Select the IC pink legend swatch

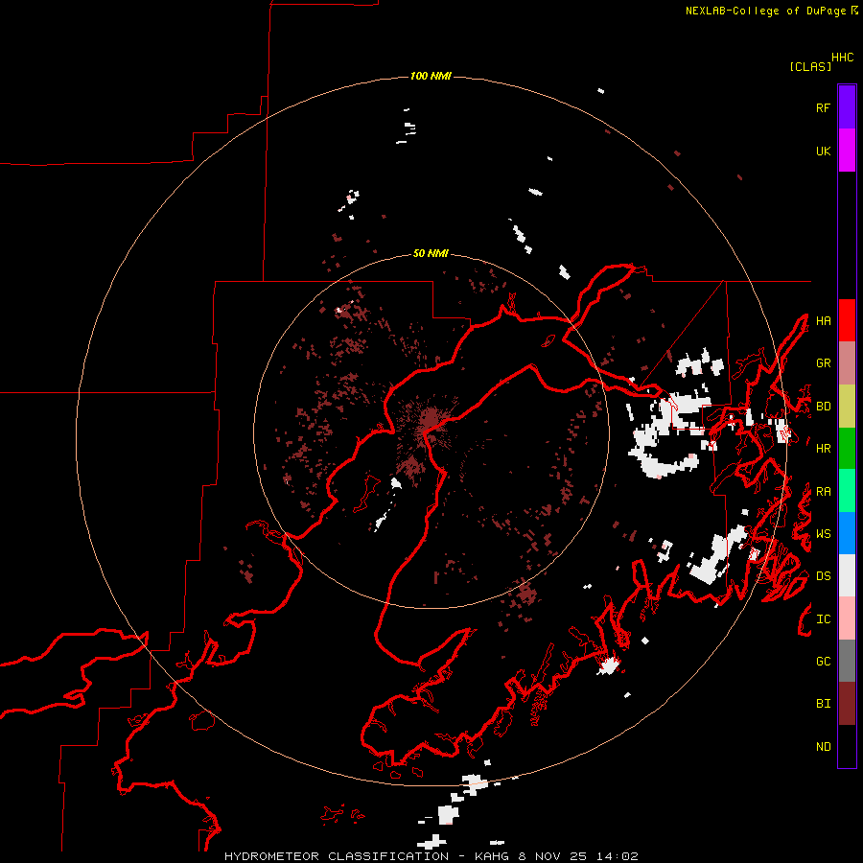pyautogui.click(x=847, y=618)
